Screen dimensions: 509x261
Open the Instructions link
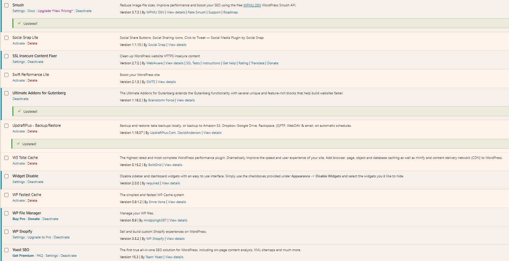click(211, 63)
